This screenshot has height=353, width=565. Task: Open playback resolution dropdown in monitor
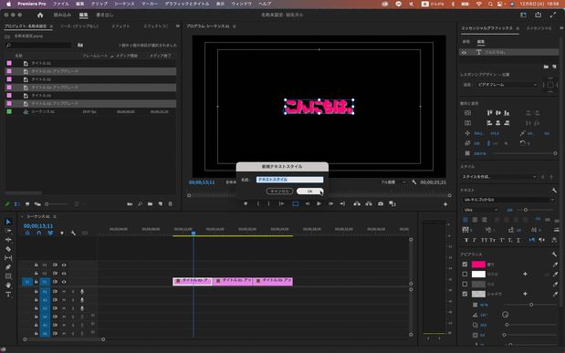(x=392, y=182)
